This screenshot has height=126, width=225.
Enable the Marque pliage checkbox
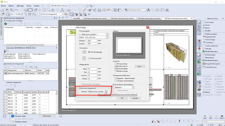pos(116,64)
